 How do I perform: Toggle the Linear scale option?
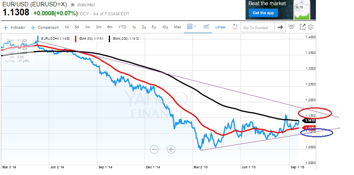click(220, 27)
